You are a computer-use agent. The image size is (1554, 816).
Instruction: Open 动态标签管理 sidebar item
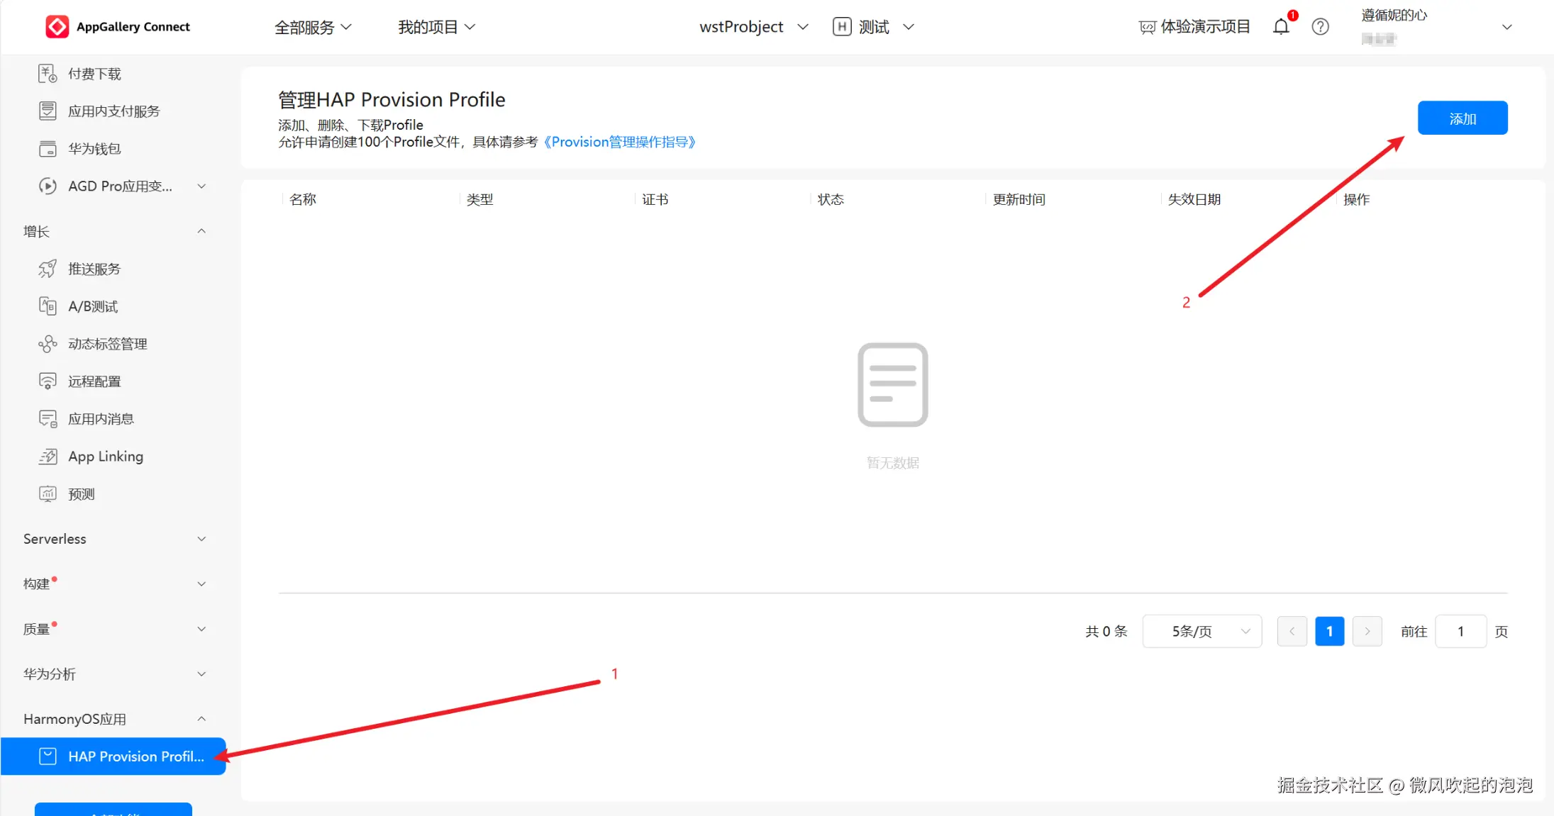pyautogui.click(x=107, y=344)
